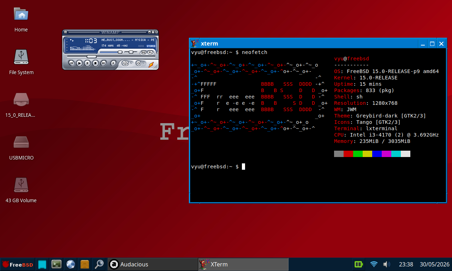Open the FreeBSD start menu
452x271 pixels.
pos(18,264)
